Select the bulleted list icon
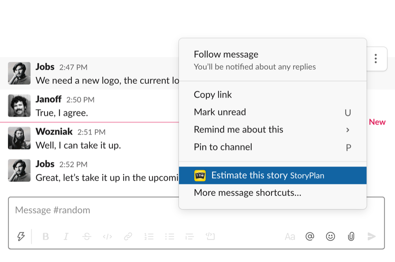 170,236
